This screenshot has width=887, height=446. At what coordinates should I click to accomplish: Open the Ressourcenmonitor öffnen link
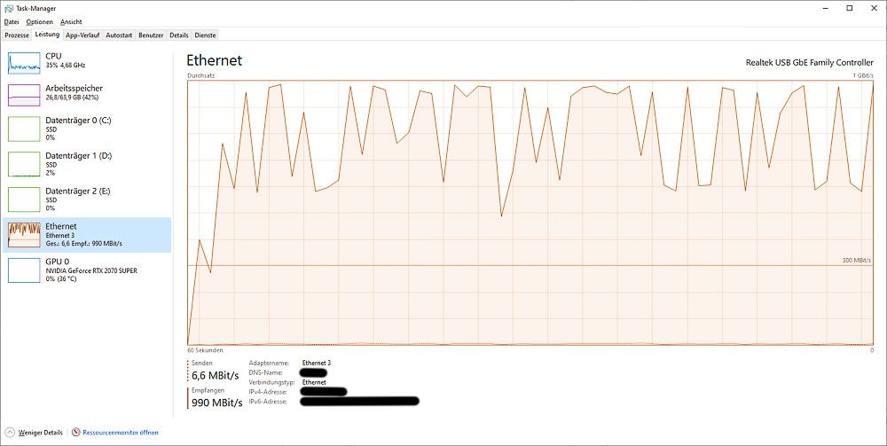click(x=120, y=433)
